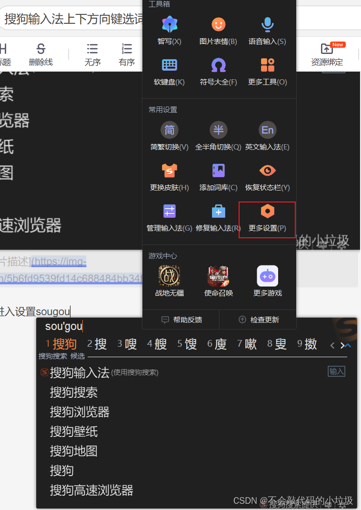The image size is (361, 510).
Task: Open 管理输入法(G) manage input methods
Action: coord(170,218)
